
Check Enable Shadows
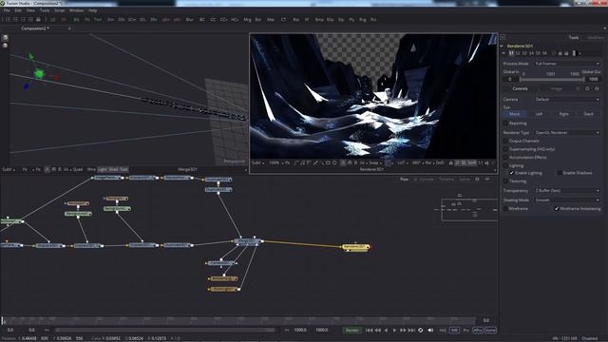560,173
